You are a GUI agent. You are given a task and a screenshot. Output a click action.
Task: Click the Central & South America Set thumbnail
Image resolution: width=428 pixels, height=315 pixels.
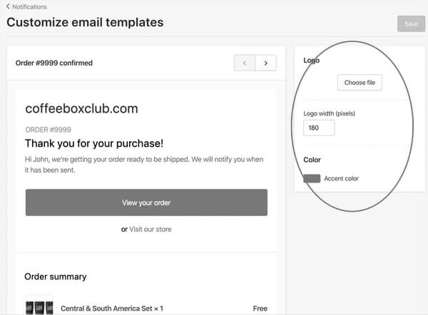click(x=39, y=307)
